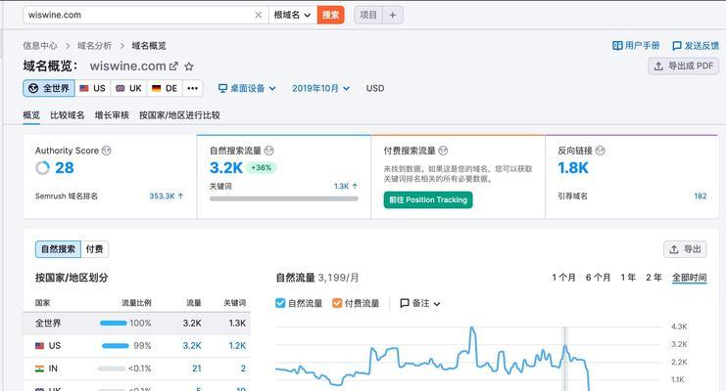This screenshot has height=391, width=726.
Task: Select the 付费 toggle
Action: point(94,249)
